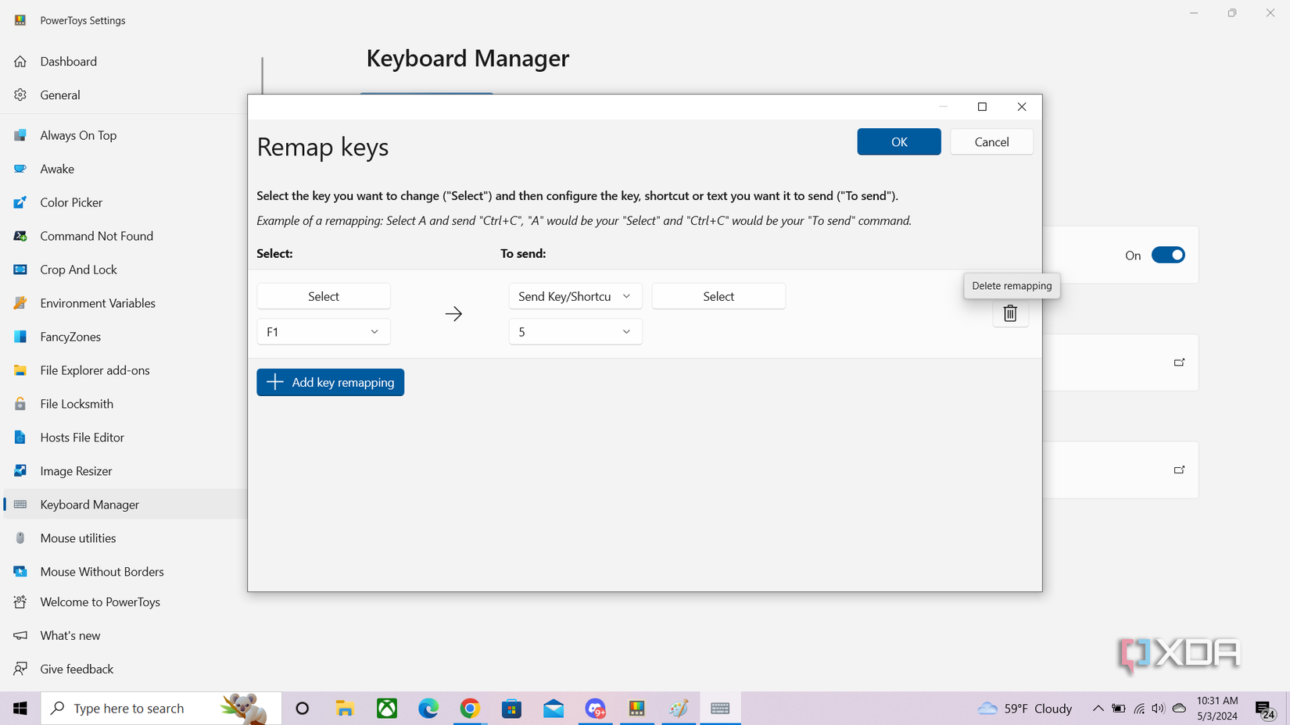Click Add key remapping
Screen dimensions: 1290x725
(330, 382)
